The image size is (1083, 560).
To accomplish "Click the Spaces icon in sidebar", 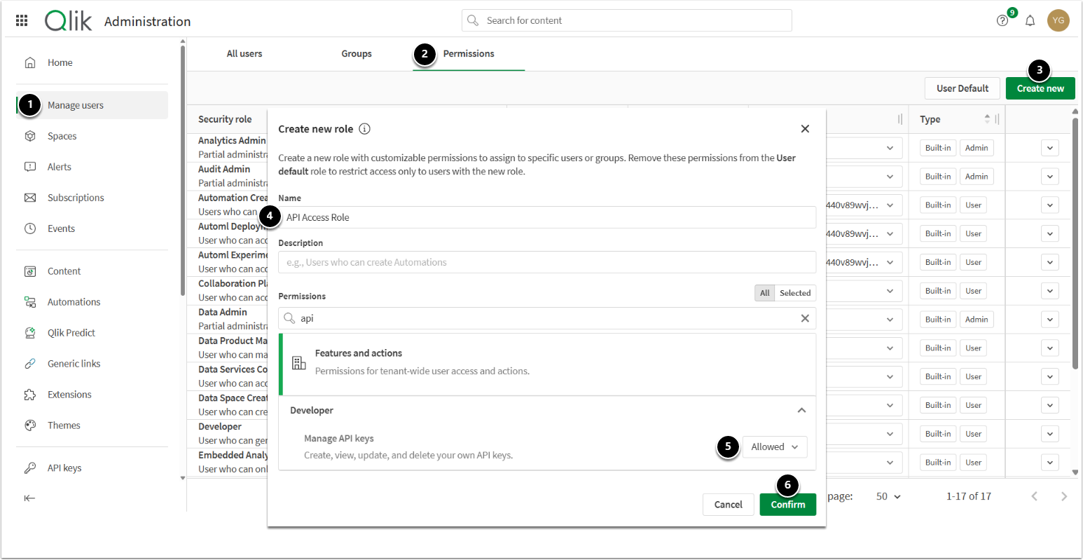I will click(30, 136).
